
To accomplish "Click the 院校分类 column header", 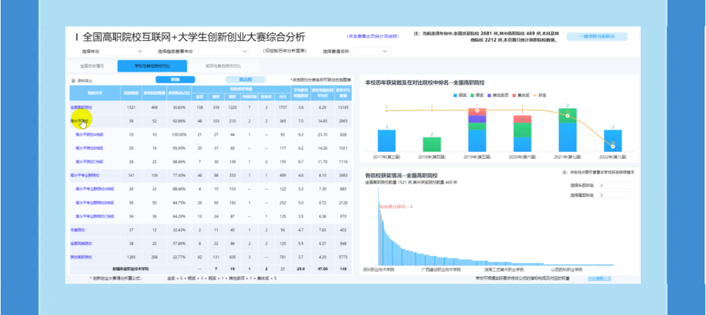I will point(94,93).
